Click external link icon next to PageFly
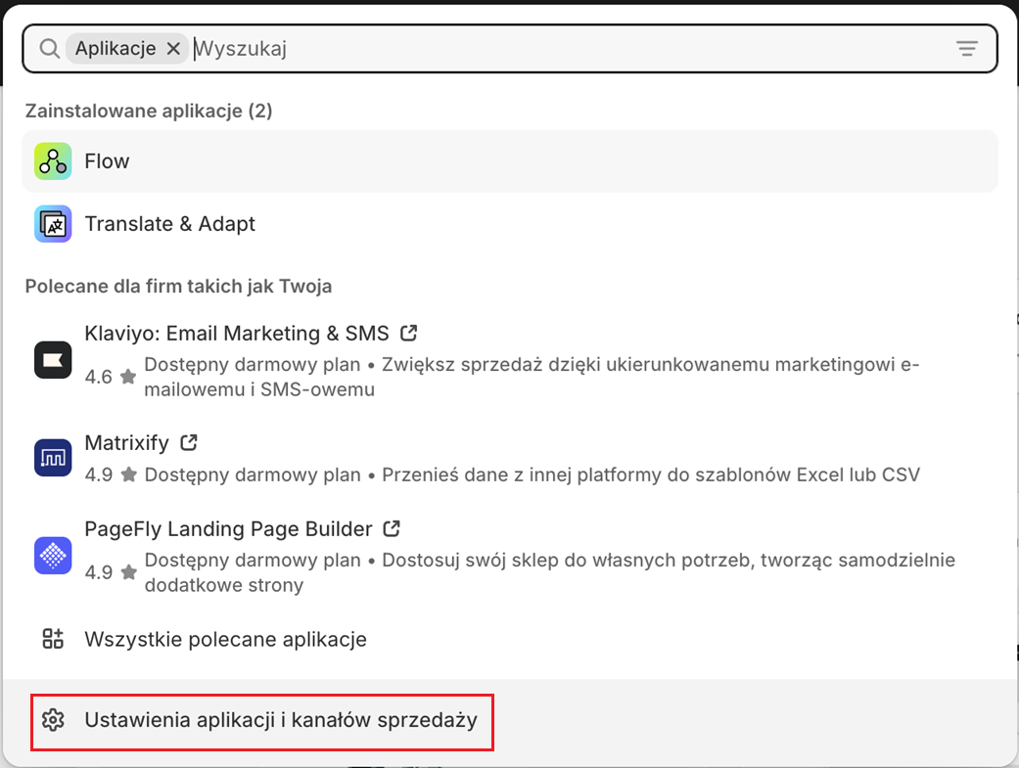The height and width of the screenshot is (768, 1019). pos(392,529)
